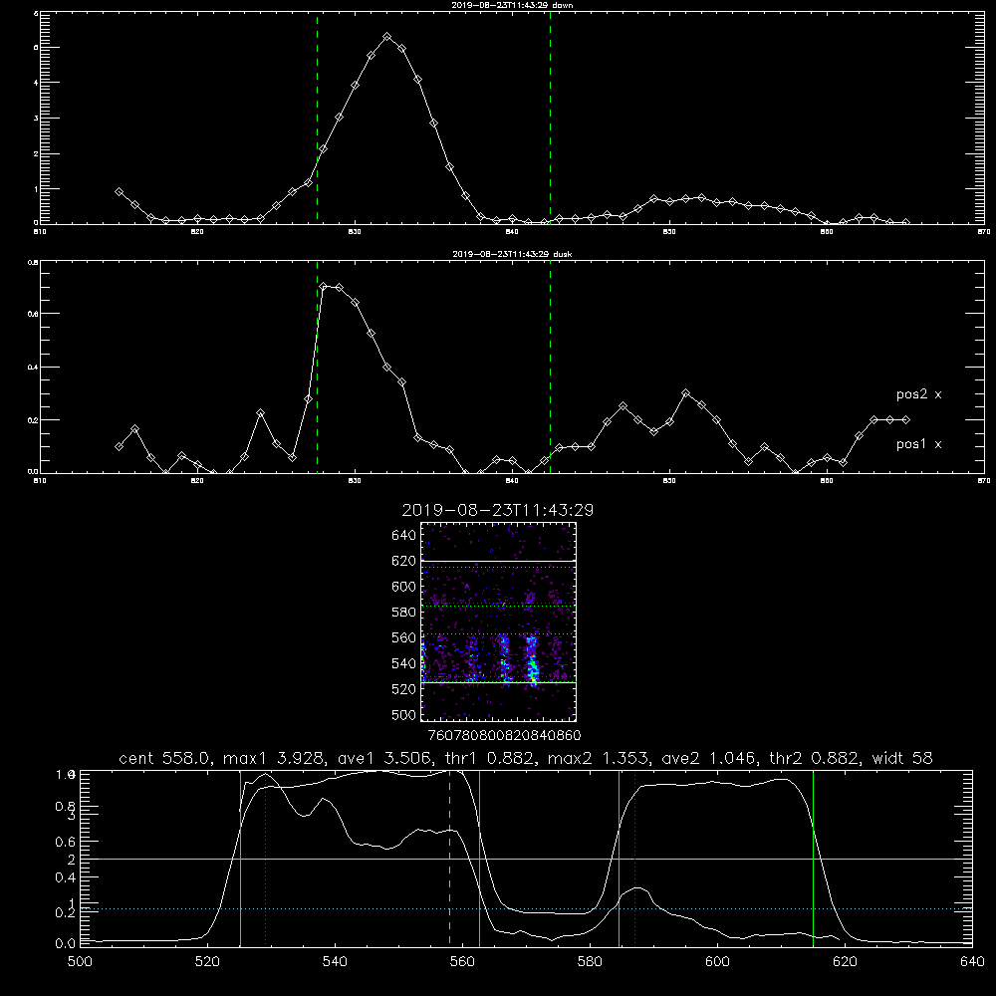Click the colored spectrogram image
This screenshot has height=996, width=996.
pyautogui.click(x=499, y=622)
